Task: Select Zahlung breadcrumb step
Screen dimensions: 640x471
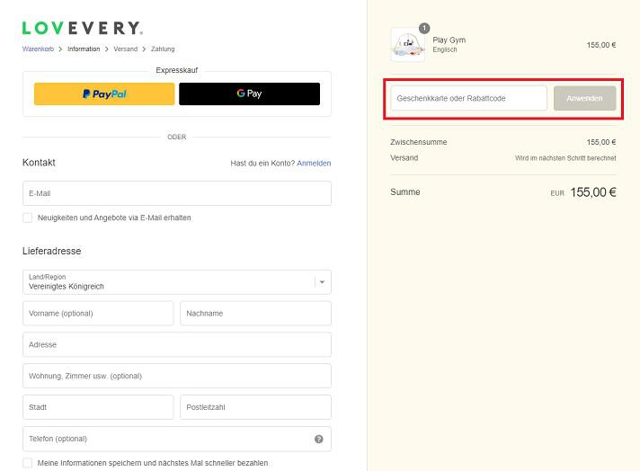Action: [x=163, y=49]
